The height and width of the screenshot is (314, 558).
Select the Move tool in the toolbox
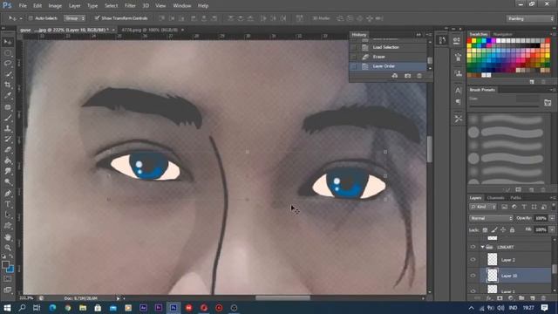pyautogui.click(x=8, y=42)
